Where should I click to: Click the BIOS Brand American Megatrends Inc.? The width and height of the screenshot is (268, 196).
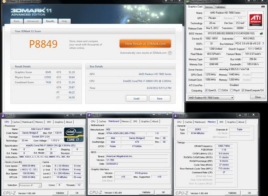tap(137, 156)
